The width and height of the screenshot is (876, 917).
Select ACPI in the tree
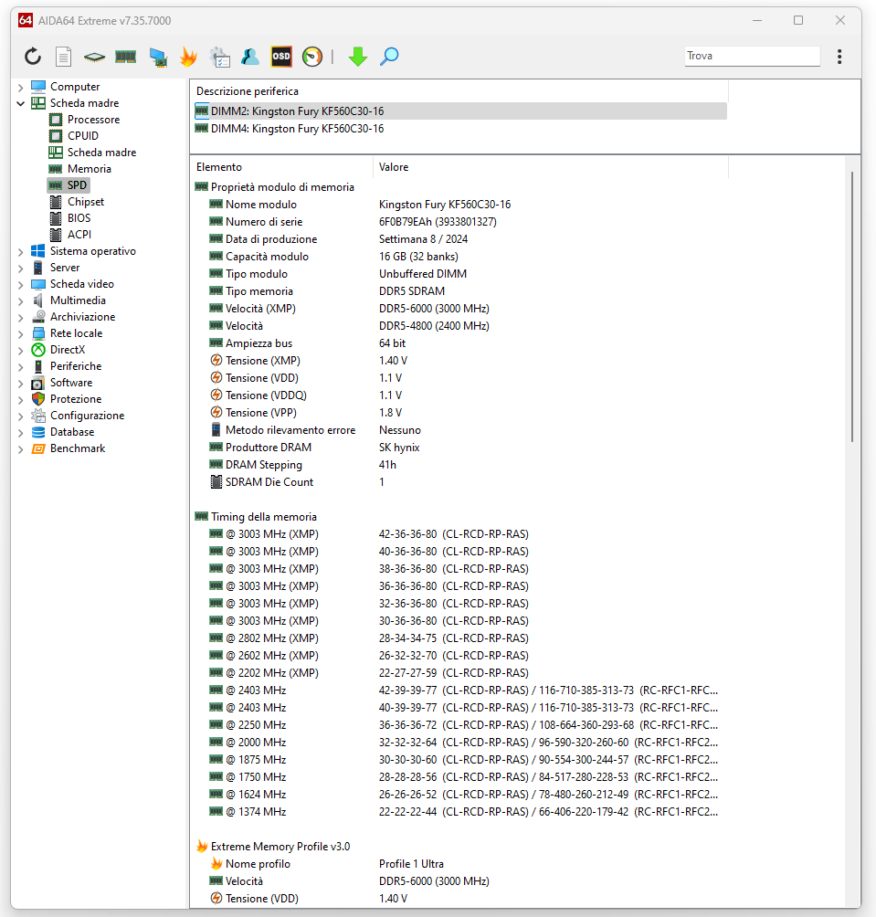click(x=79, y=234)
